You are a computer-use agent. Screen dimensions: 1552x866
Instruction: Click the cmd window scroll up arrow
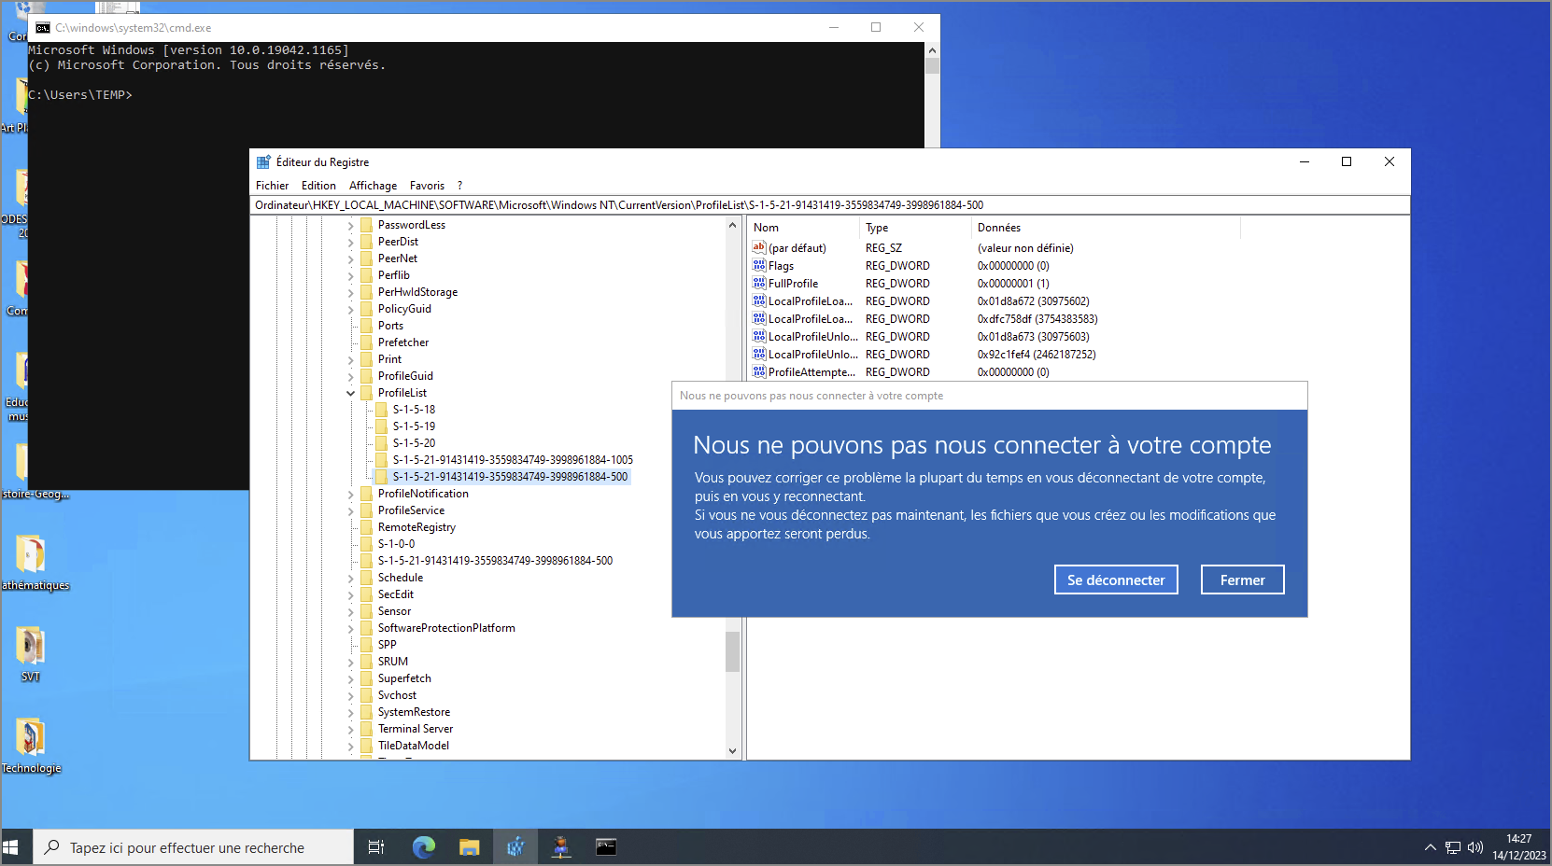(x=932, y=50)
